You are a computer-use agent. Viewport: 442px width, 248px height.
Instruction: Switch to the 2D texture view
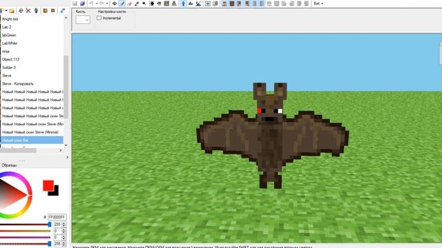pos(191,3)
